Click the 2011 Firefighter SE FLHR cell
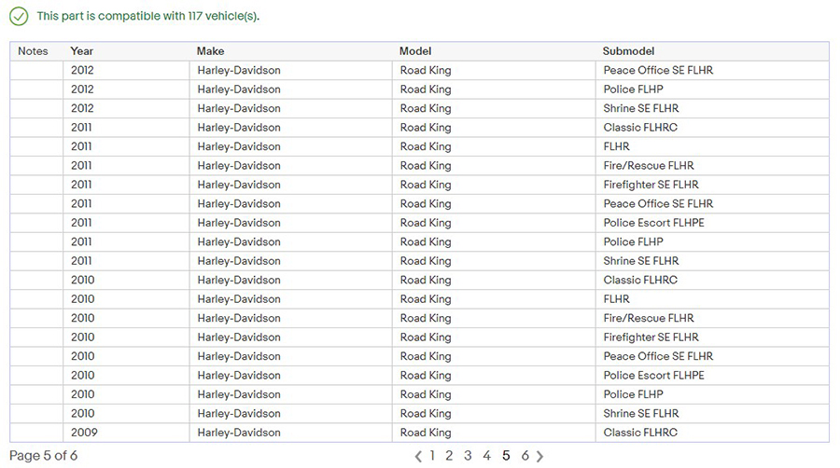 click(x=651, y=185)
